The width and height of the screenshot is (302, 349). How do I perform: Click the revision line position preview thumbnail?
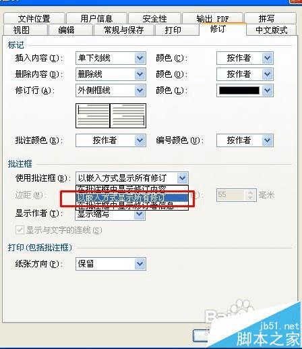click(111, 115)
